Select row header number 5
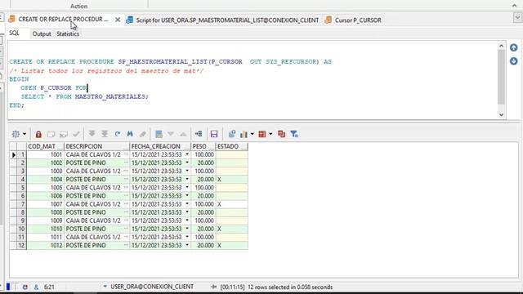 pos(22,187)
